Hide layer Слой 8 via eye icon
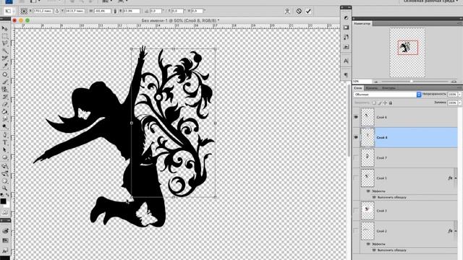This screenshot has width=463, height=260. point(356,137)
